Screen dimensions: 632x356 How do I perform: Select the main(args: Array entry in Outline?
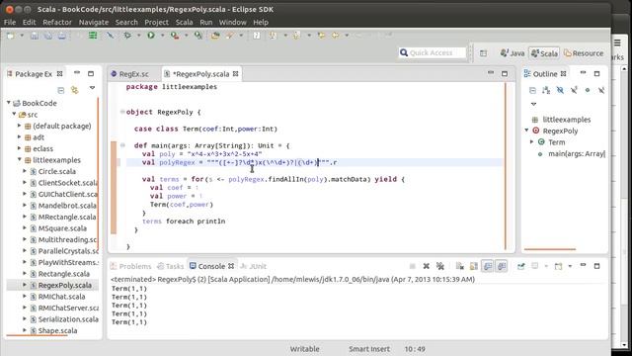pyautogui.click(x=577, y=153)
